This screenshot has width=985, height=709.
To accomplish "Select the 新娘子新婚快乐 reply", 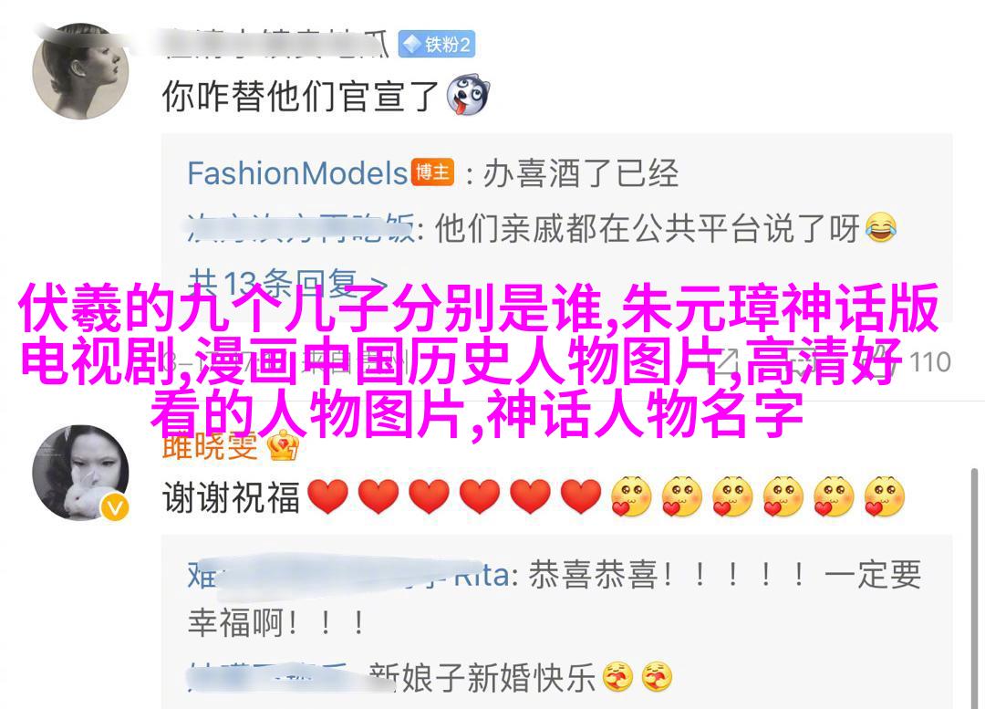I will (x=482, y=678).
